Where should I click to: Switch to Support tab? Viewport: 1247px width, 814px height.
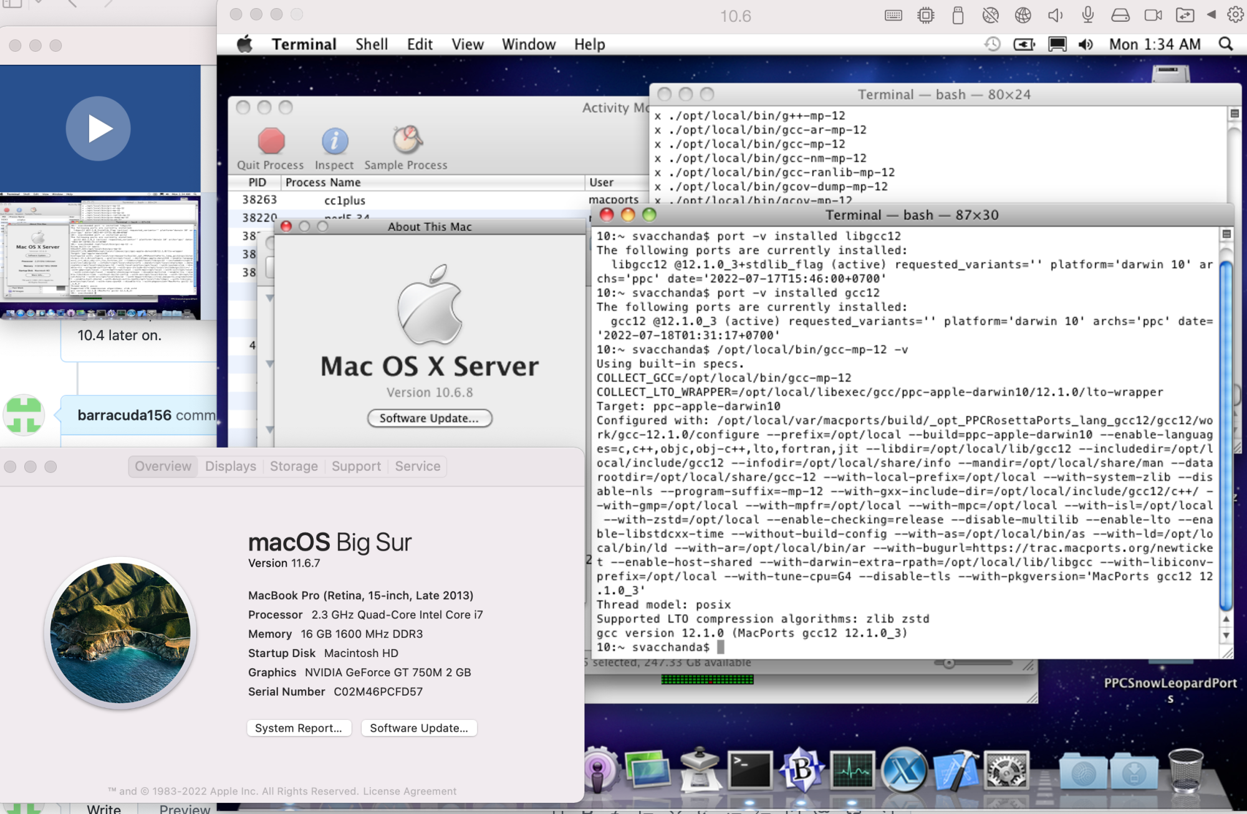click(x=356, y=466)
